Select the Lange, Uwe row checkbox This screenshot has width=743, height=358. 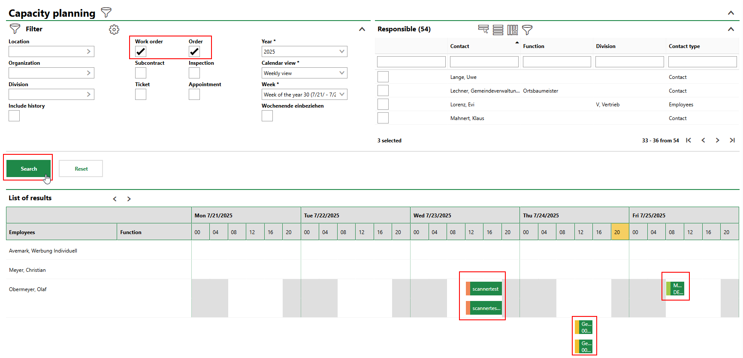click(383, 77)
